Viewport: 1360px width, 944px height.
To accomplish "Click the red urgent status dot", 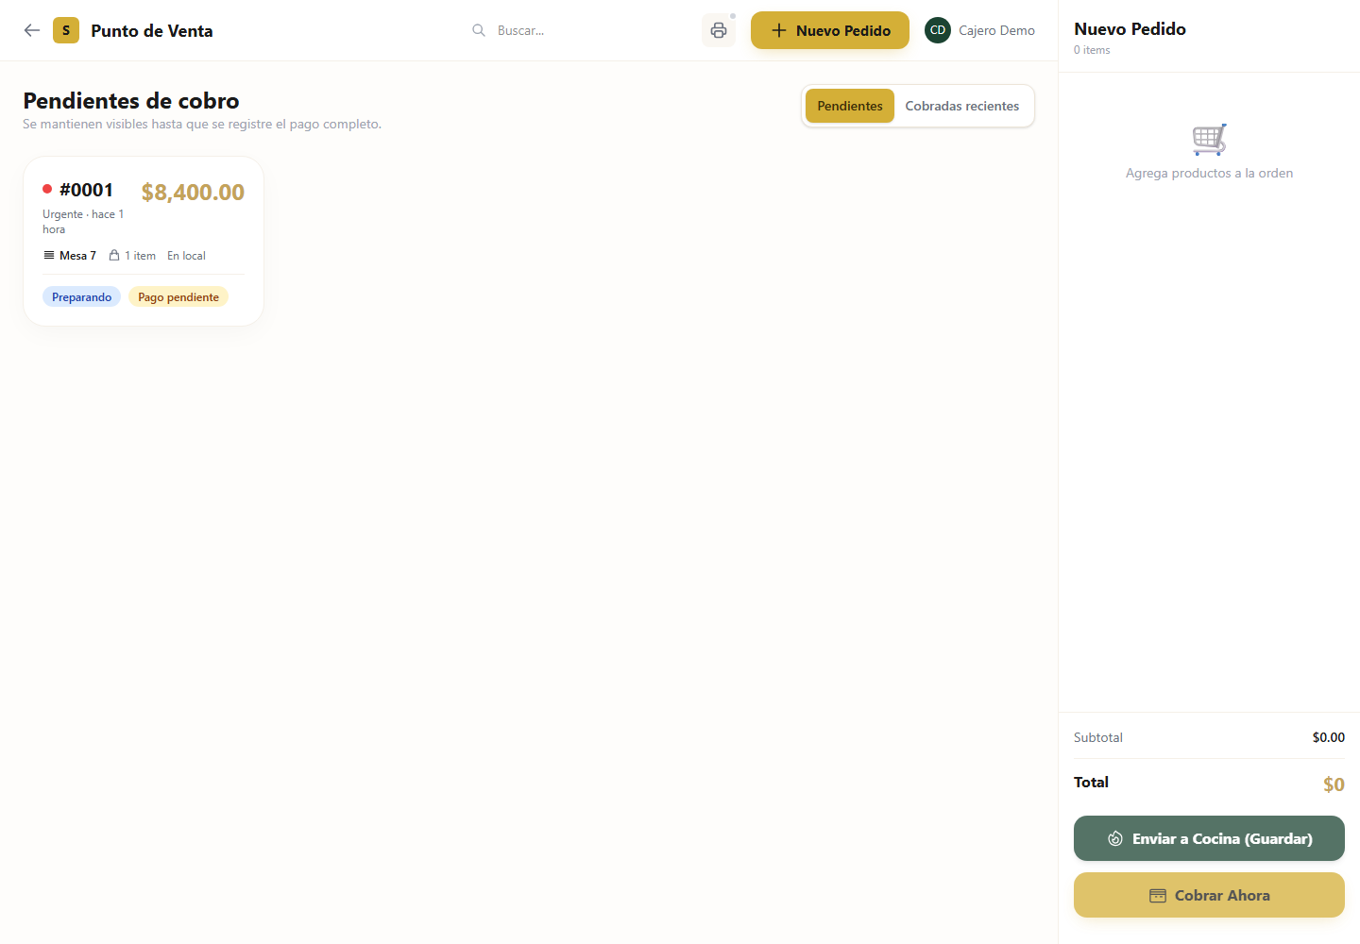I will (x=47, y=189).
